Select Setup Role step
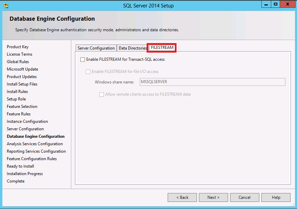The image size is (297, 209). 16,99
